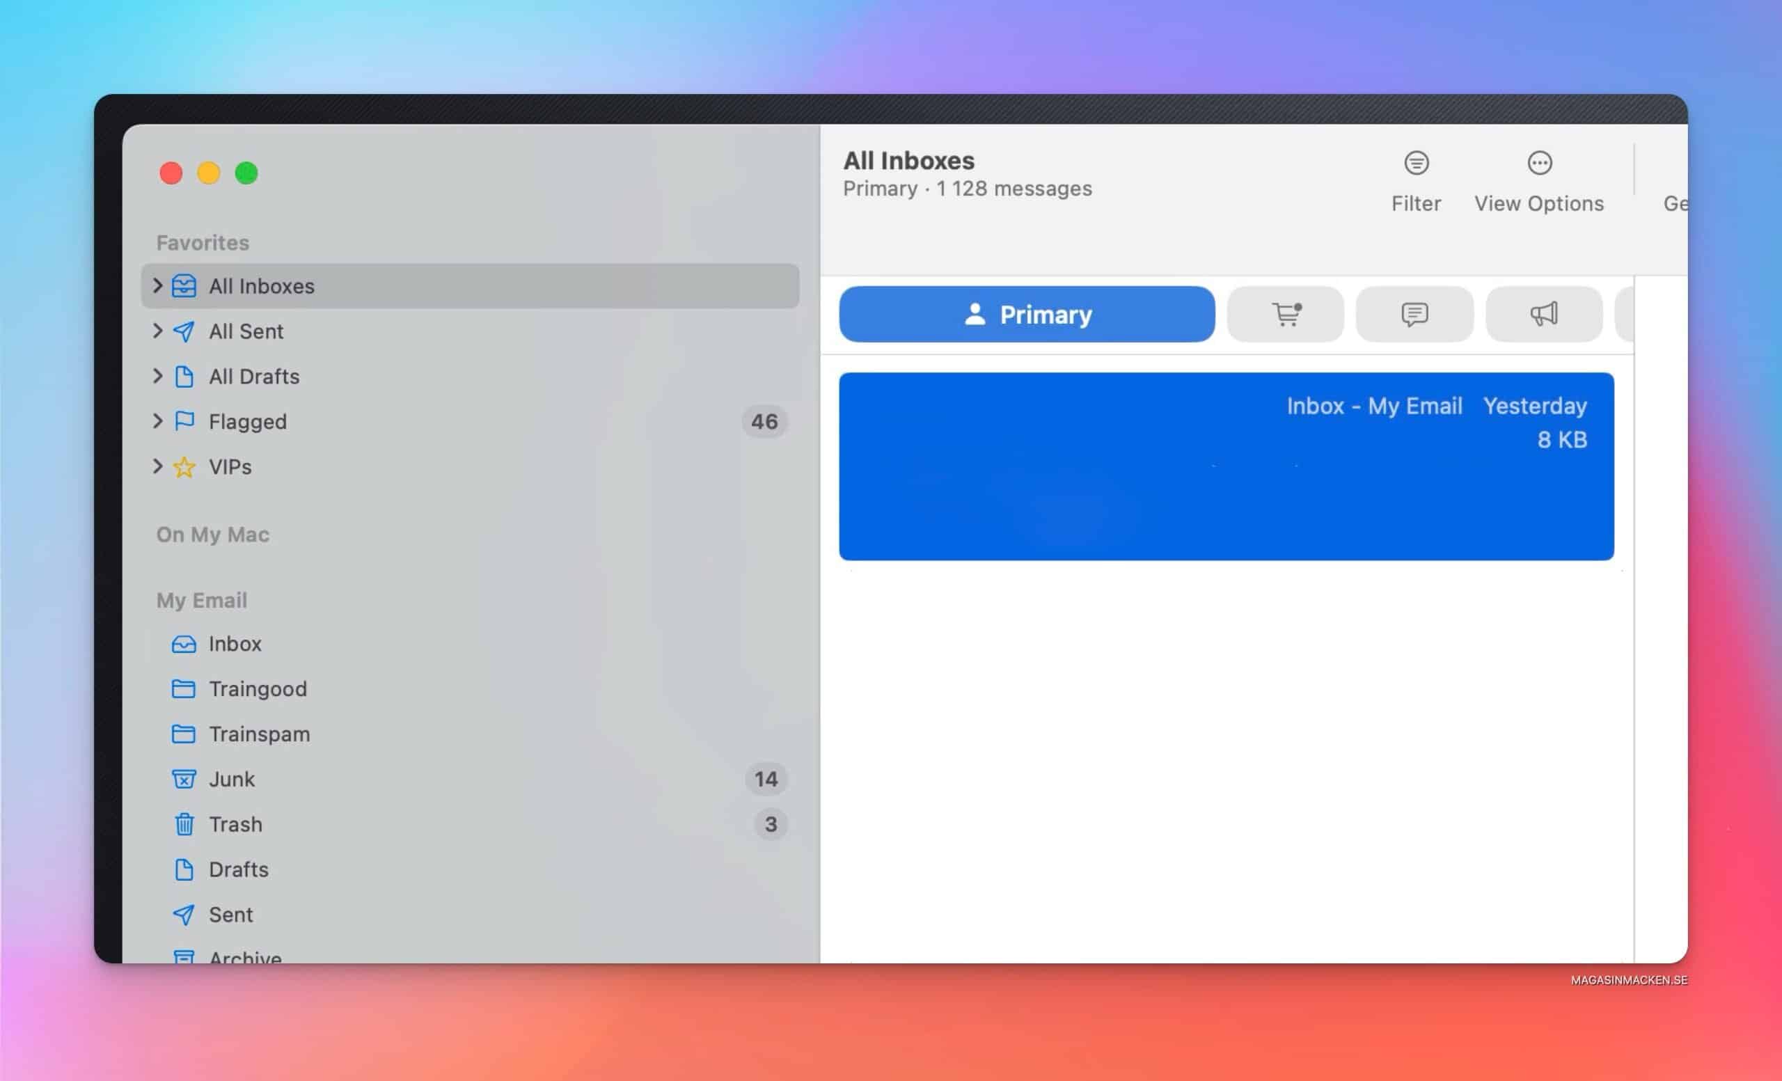Select the All Sent mailbox
Image resolution: width=1782 pixels, height=1081 pixels.
[x=470, y=331]
